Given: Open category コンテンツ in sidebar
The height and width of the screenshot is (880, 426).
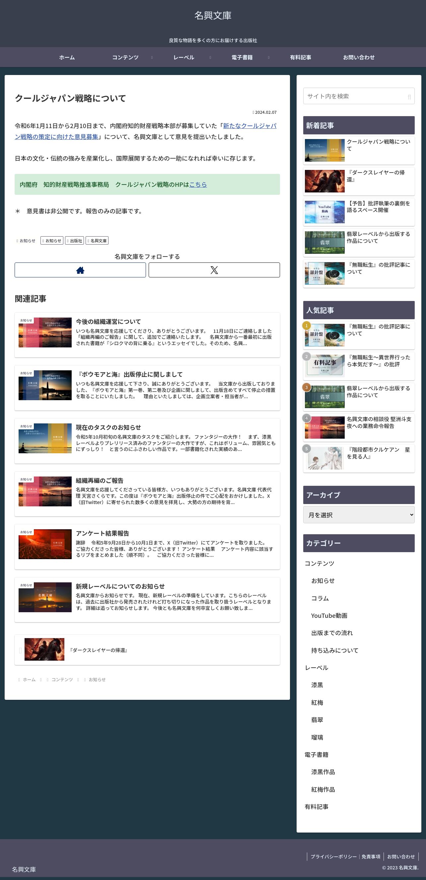Looking at the screenshot, I should point(319,563).
